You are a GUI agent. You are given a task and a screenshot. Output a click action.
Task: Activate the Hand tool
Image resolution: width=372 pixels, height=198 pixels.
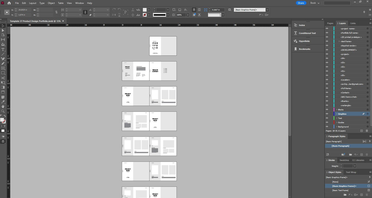click(x=3, y=106)
